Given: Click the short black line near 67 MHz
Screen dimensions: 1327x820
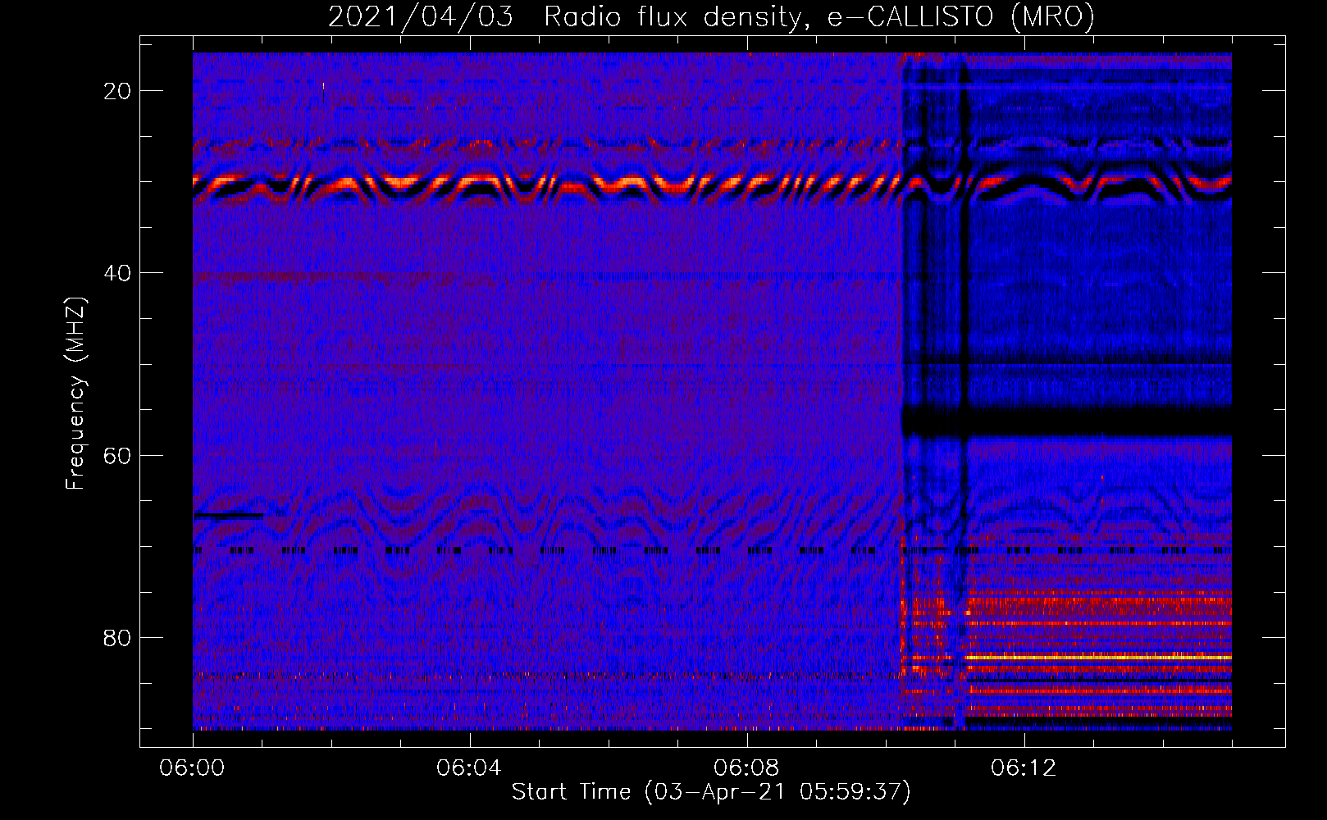Looking at the screenshot, I should (229, 516).
